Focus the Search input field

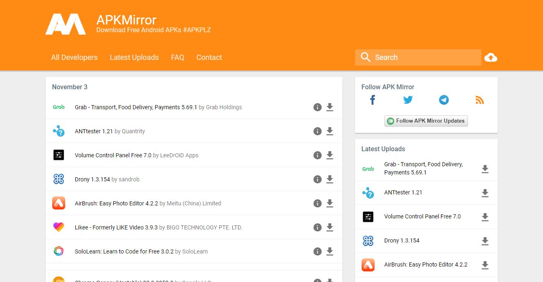tap(418, 57)
